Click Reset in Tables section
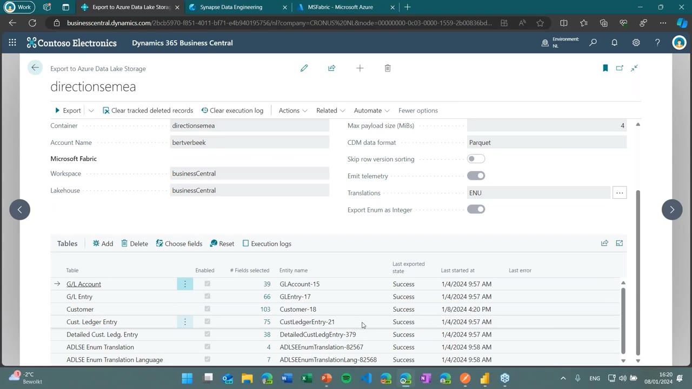692x389 pixels. coord(222,244)
